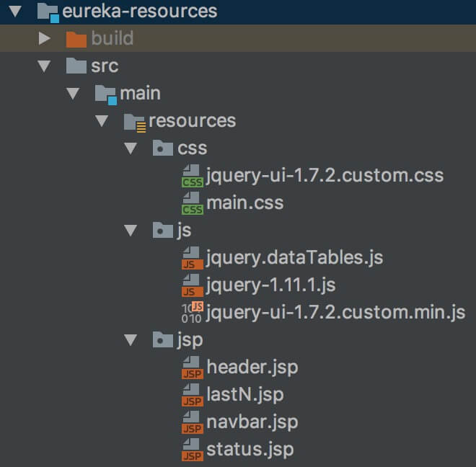The image size is (476, 467).
Task: Select the main folder label
Action: point(140,94)
